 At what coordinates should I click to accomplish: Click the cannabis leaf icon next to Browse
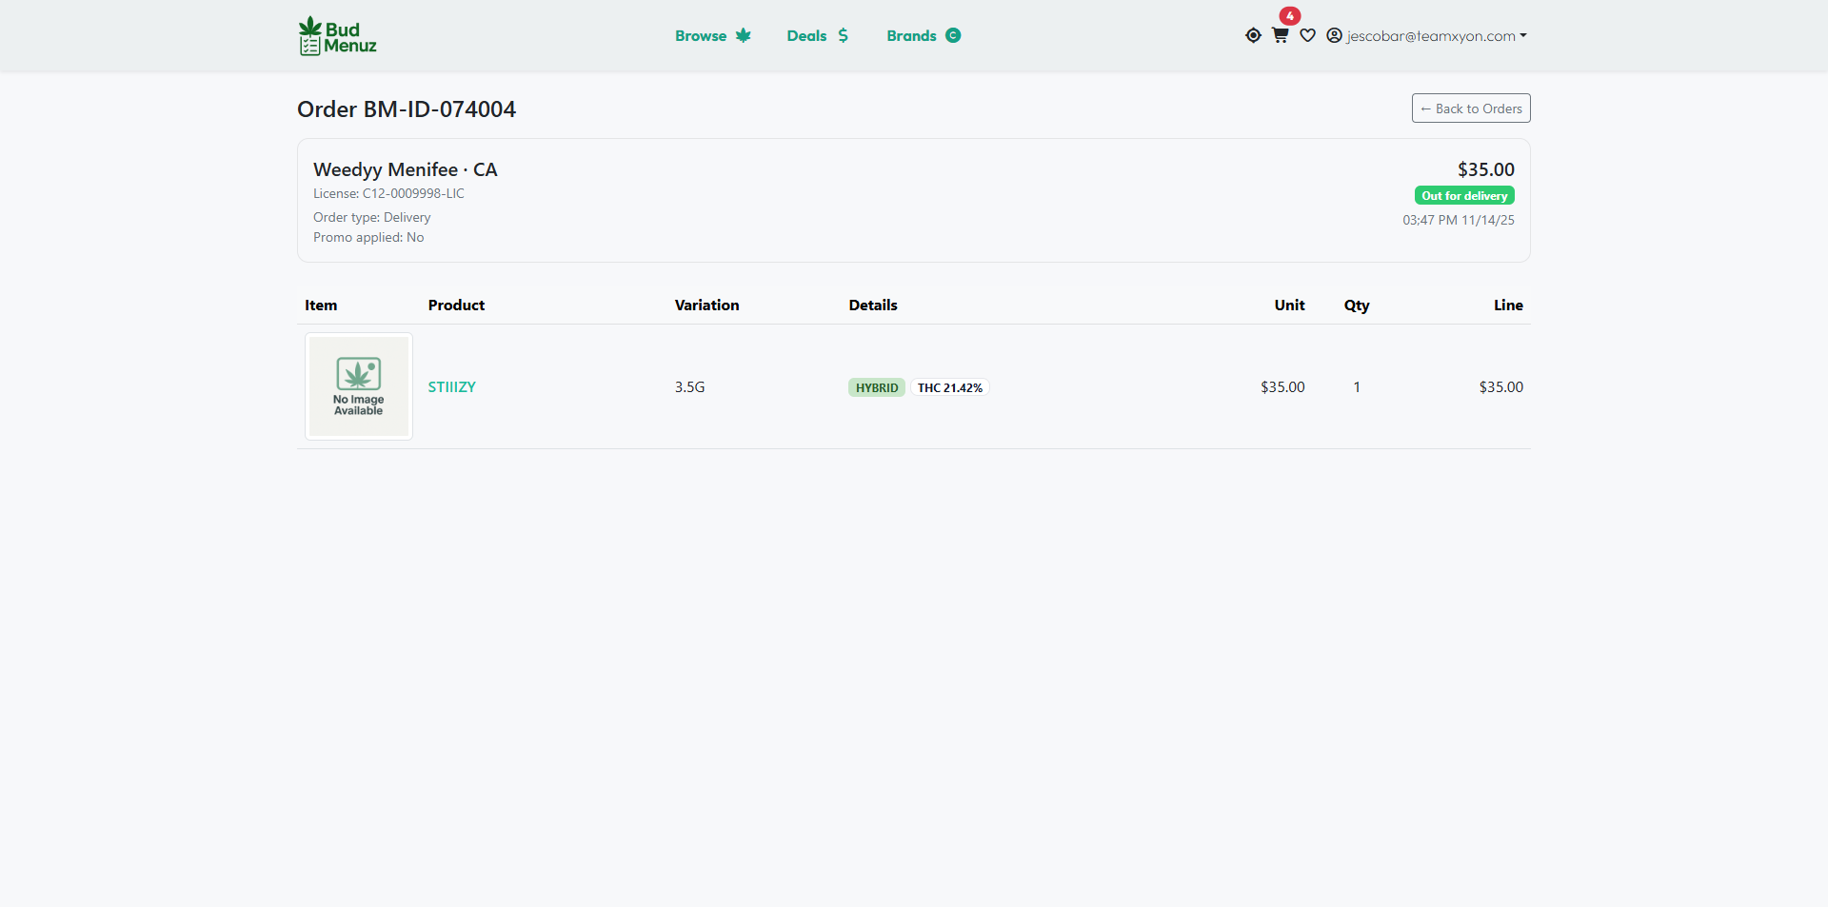743,35
